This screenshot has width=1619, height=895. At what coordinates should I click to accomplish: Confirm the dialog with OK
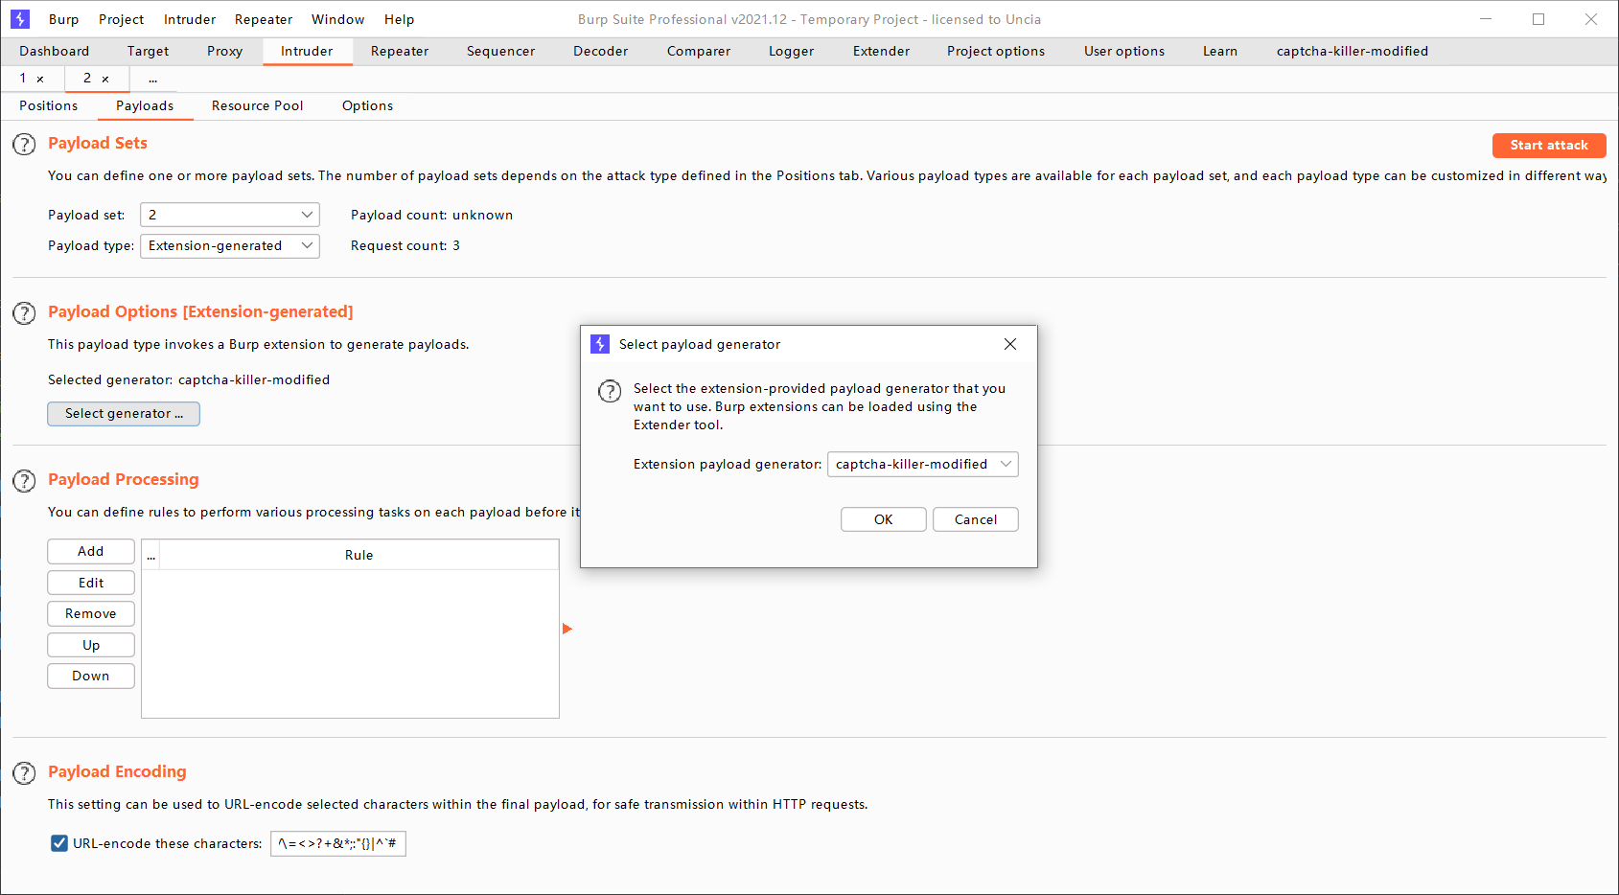coord(884,519)
